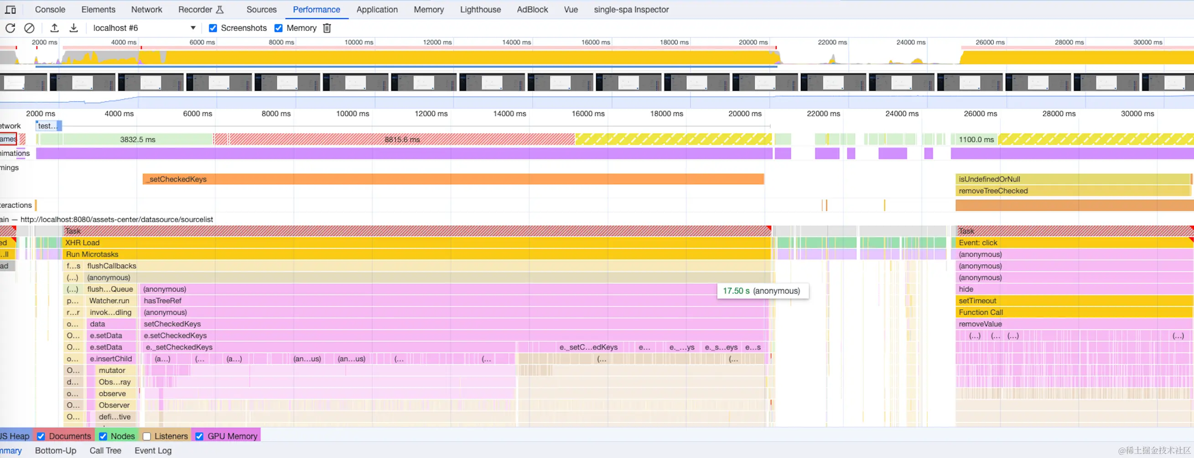
Task: Select the data flame entry
Action: pyautogui.click(x=110, y=323)
